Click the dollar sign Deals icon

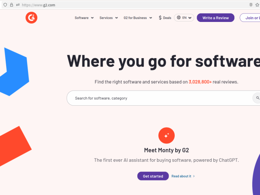click(x=160, y=18)
